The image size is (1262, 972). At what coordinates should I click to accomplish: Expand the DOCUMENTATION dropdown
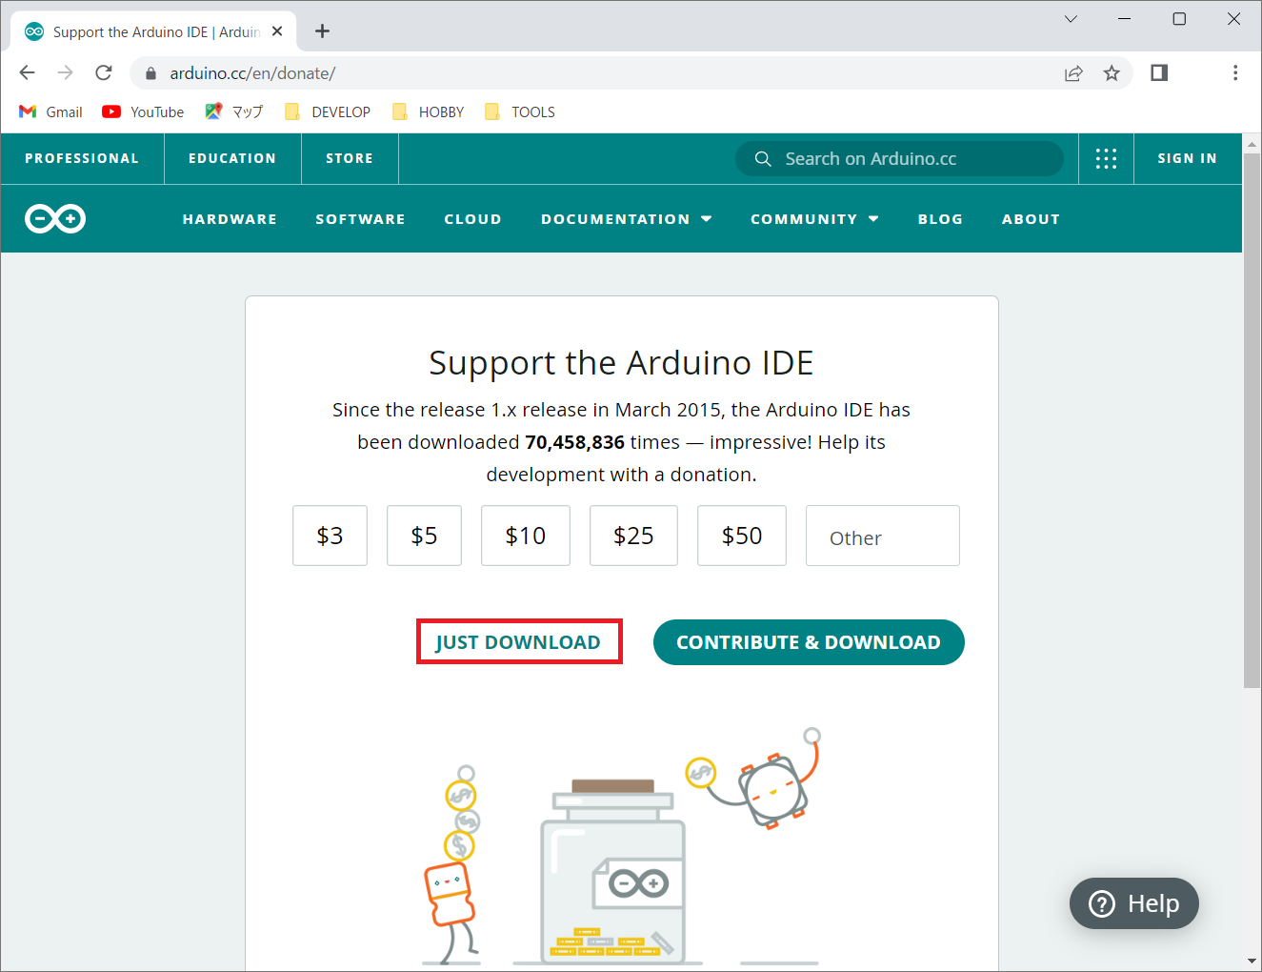point(626,218)
